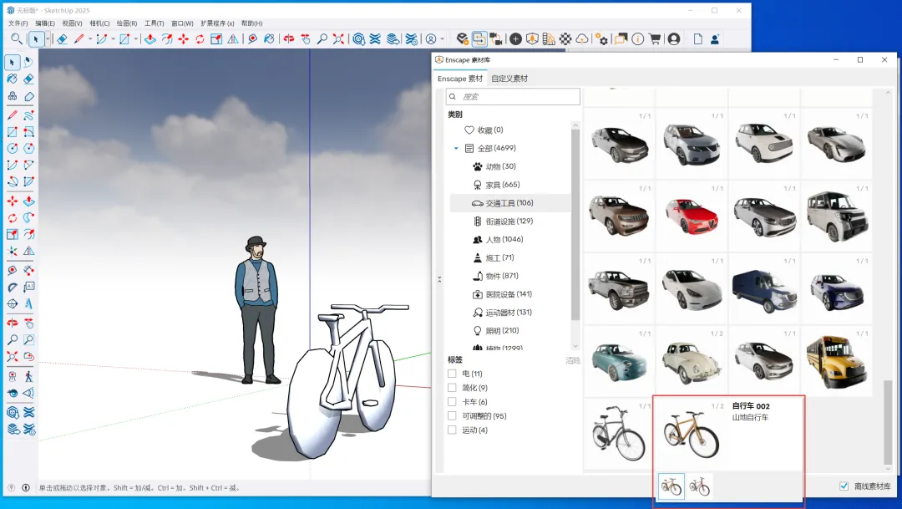
Task: Click the asset search input field
Action: [x=513, y=97]
